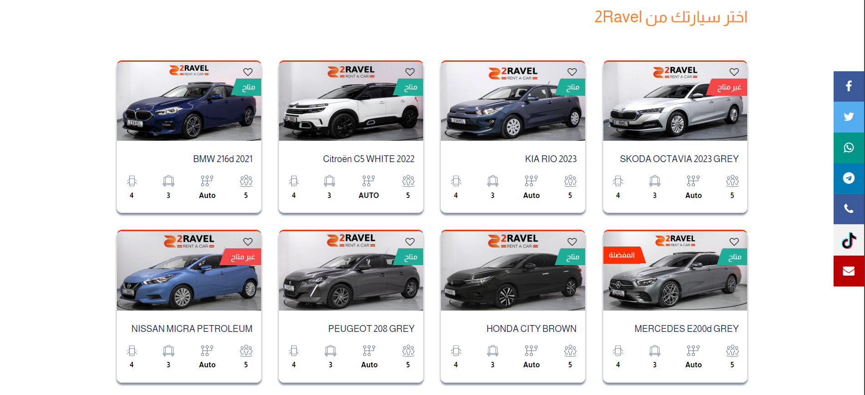Click the passengers icon on KIA RIO card
The width and height of the screenshot is (865, 395).
pyautogui.click(x=570, y=181)
